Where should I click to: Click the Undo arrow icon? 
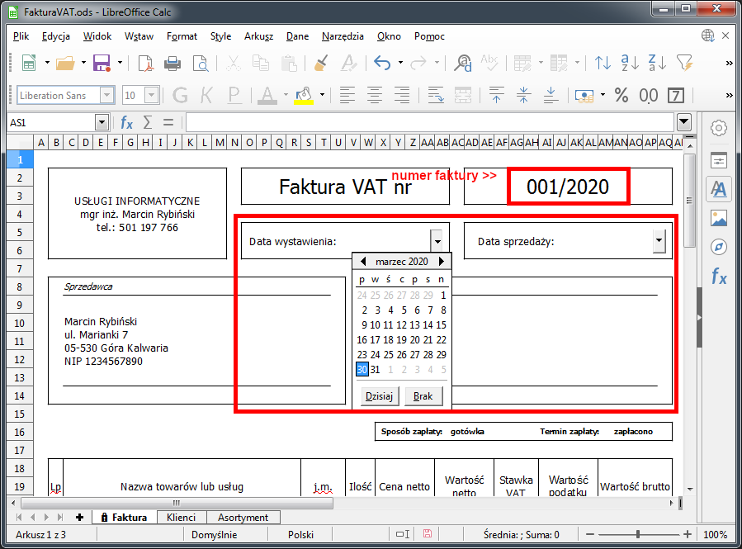[381, 64]
